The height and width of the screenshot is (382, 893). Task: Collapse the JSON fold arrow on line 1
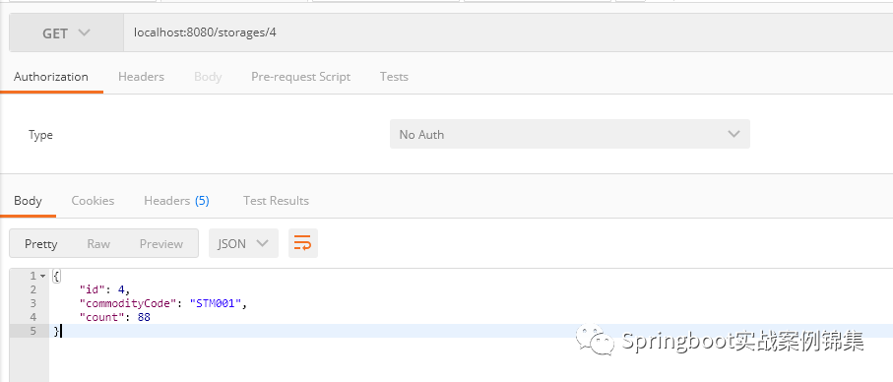click(x=42, y=276)
